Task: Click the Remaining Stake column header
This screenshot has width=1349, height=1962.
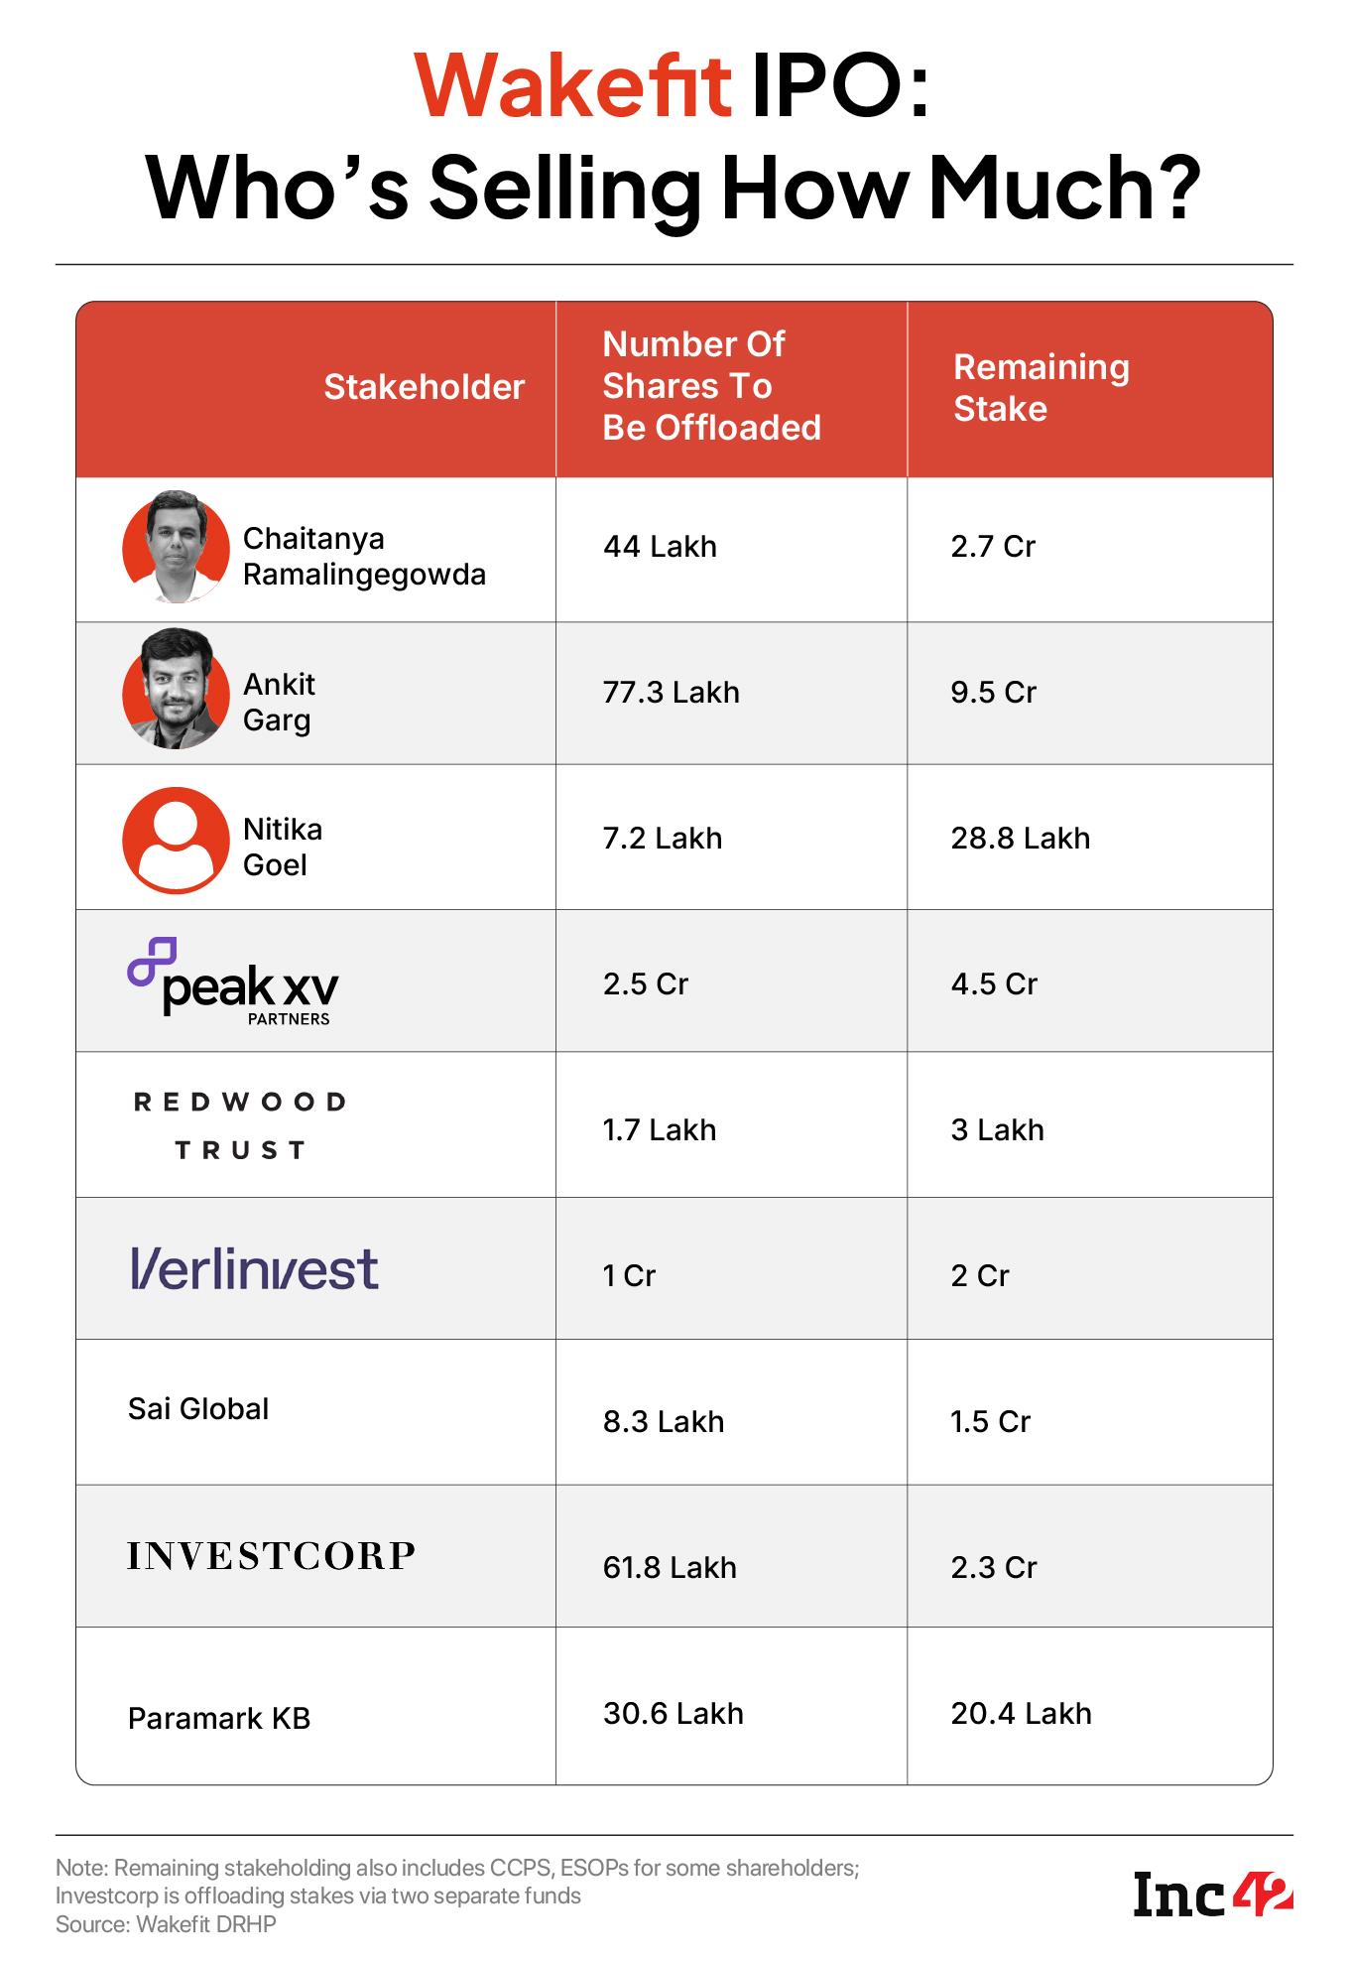Action: 1041,387
